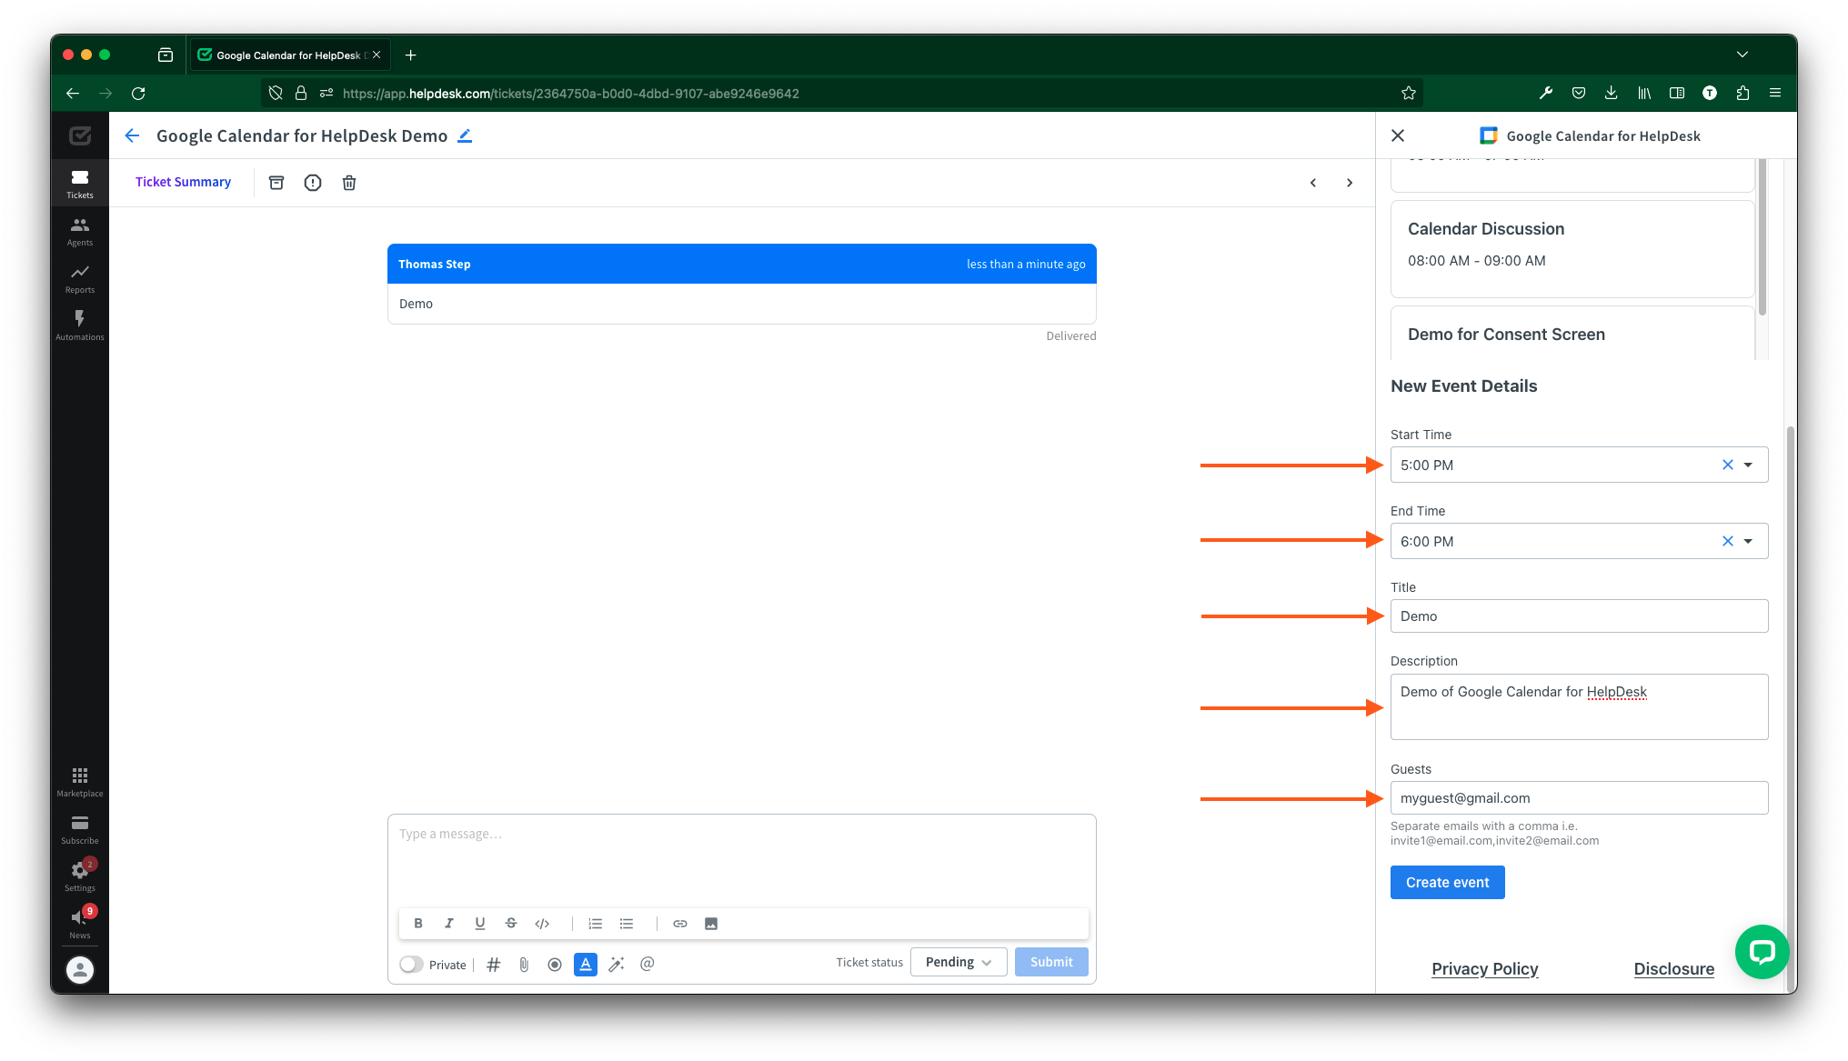This screenshot has height=1061, width=1848.
Task: Open browser hamburger menu
Action: [1775, 93]
